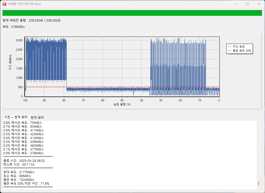Screen dimensions: 265x193
Task: Click the '남은 용량 (%)' axis title
Action: [122, 104]
